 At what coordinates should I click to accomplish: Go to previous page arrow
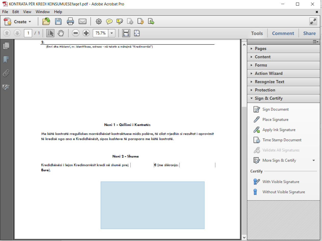pyautogui.click(x=7, y=33)
